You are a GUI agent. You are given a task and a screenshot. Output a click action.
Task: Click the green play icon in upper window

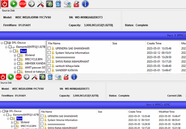(x=14, y=4)
